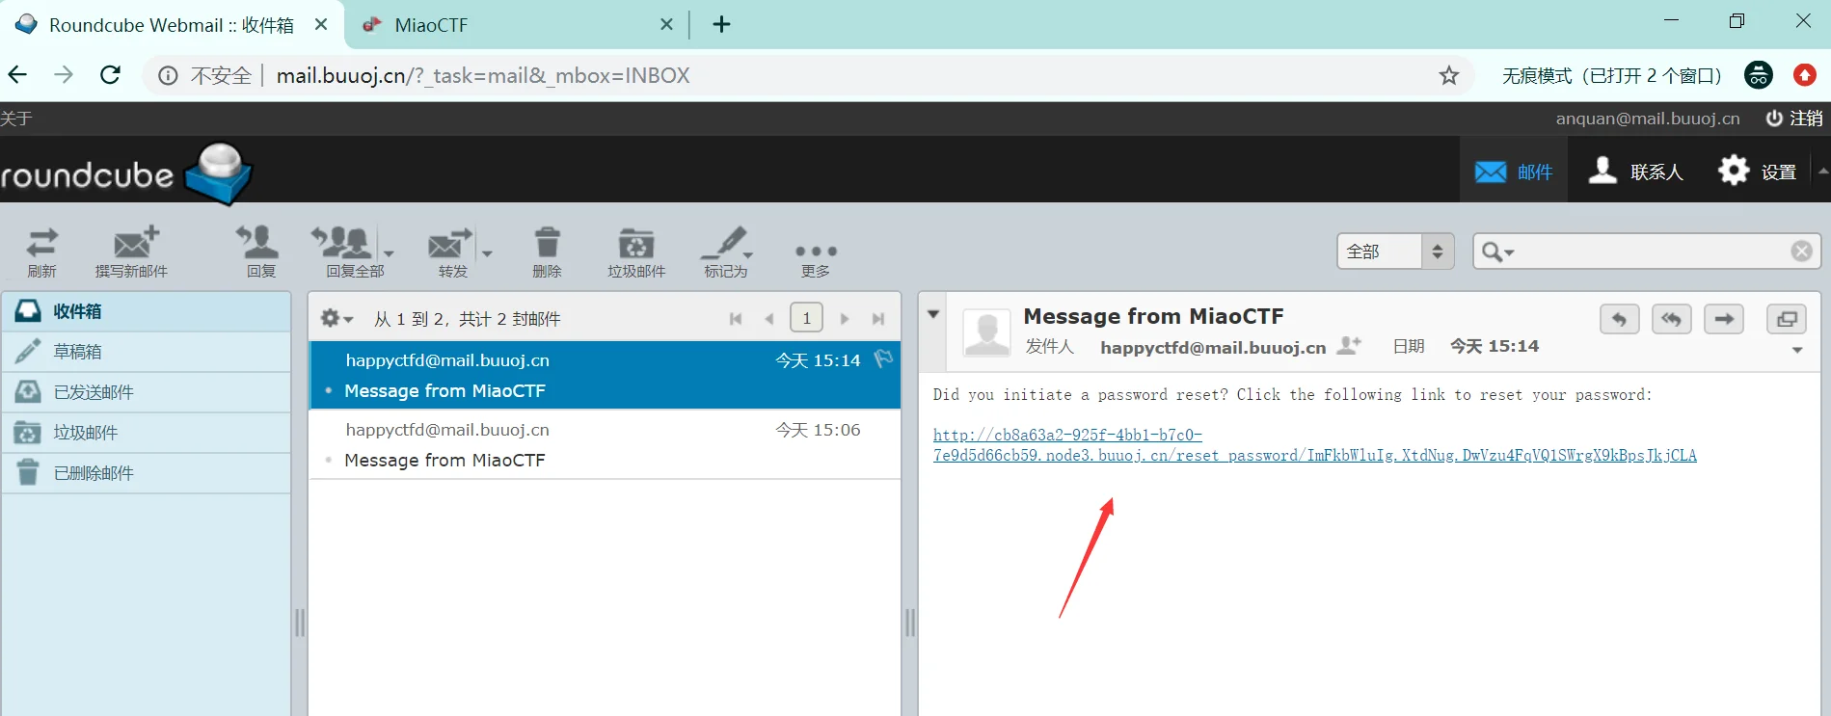The image size is (1831, 716).
Task: Click the sender contact photo thumbnail
Action: (x=987, y=333)
